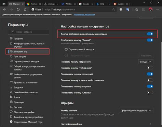Toggle Показывать кнопку отправки switch

coord(150,86)
